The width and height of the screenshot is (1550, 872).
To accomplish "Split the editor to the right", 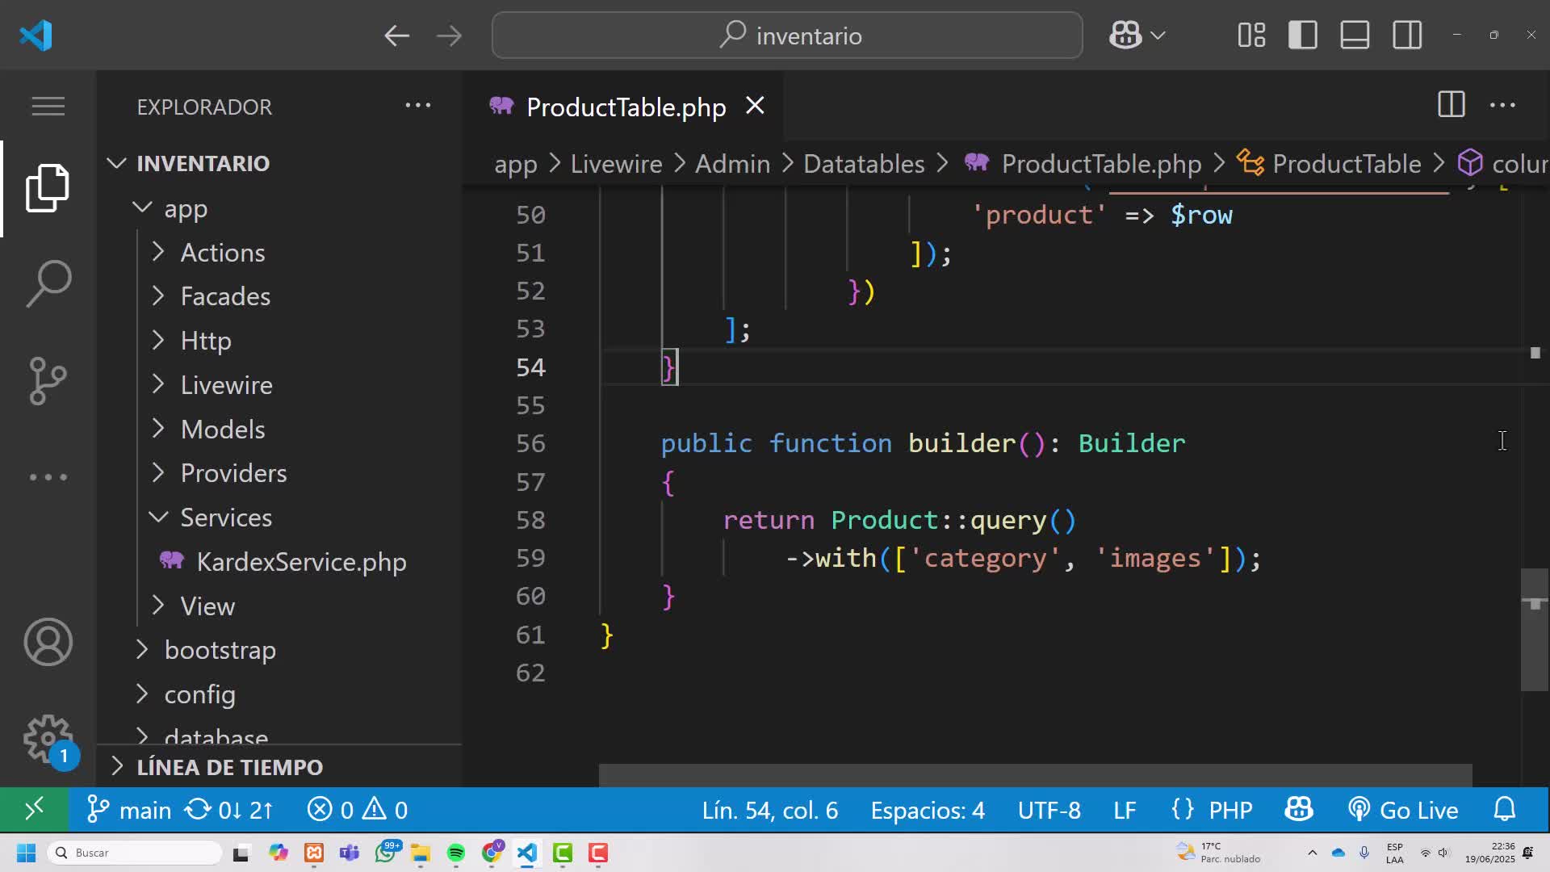I will tap(1452, 105).
